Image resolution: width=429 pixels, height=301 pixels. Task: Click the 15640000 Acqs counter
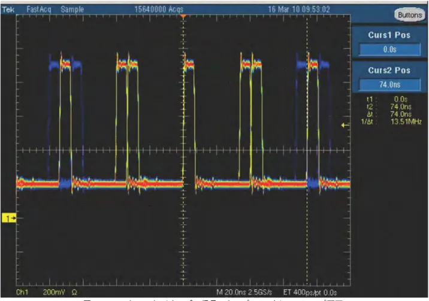click(x=159, y=10)
